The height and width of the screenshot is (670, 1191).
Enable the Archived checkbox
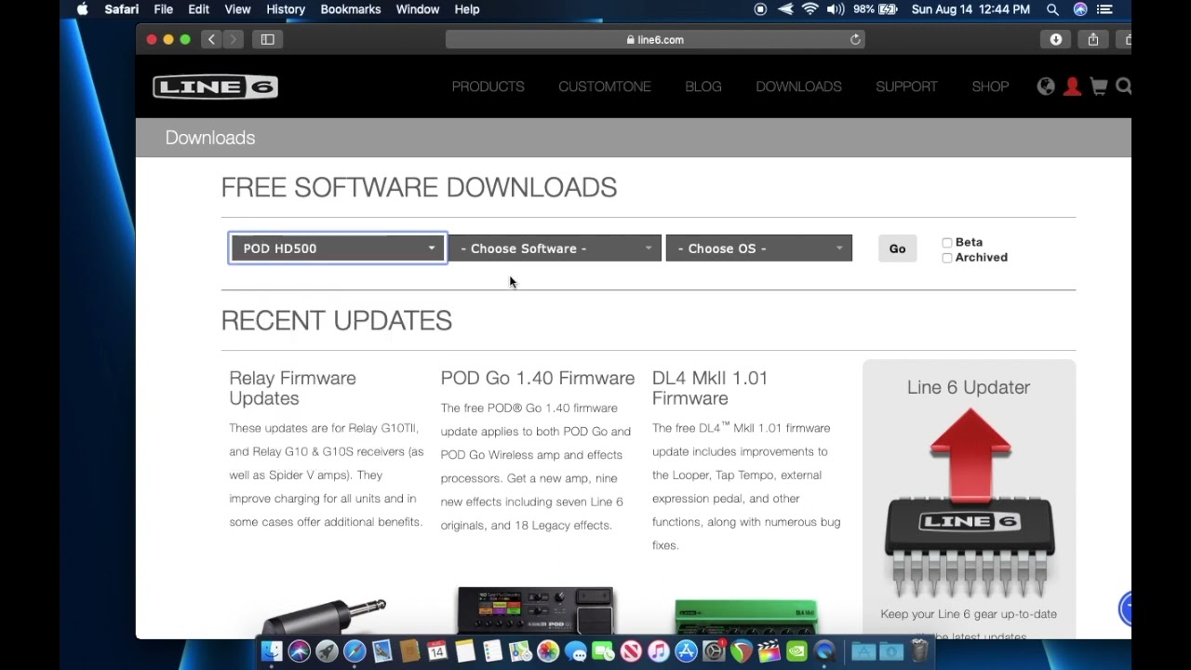point(947,258)
